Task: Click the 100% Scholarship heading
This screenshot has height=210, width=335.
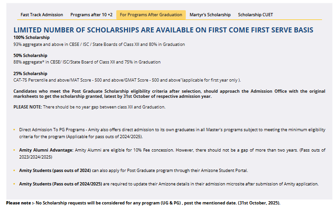Action: click(x=31, y=38)
